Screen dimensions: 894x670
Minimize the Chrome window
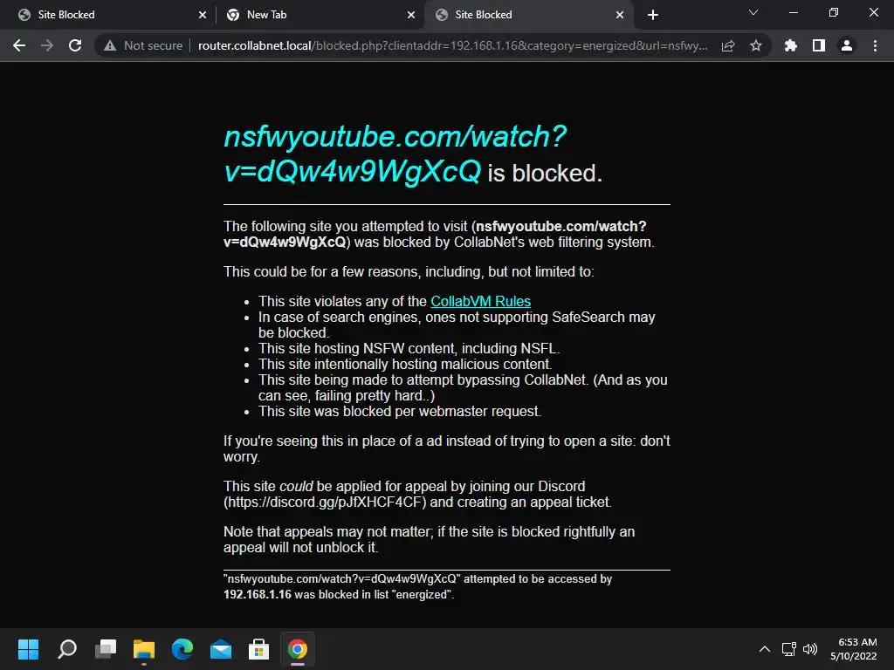pos(794,12)
